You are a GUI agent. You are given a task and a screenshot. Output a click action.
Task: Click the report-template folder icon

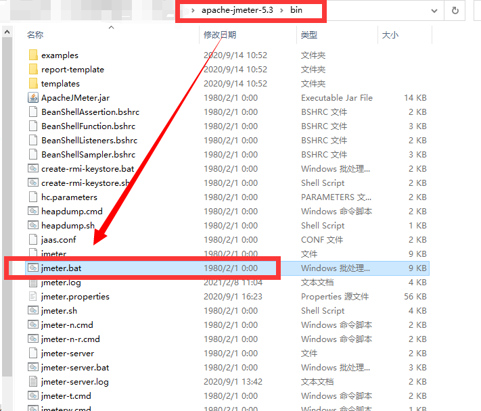(x=33, y=70)
